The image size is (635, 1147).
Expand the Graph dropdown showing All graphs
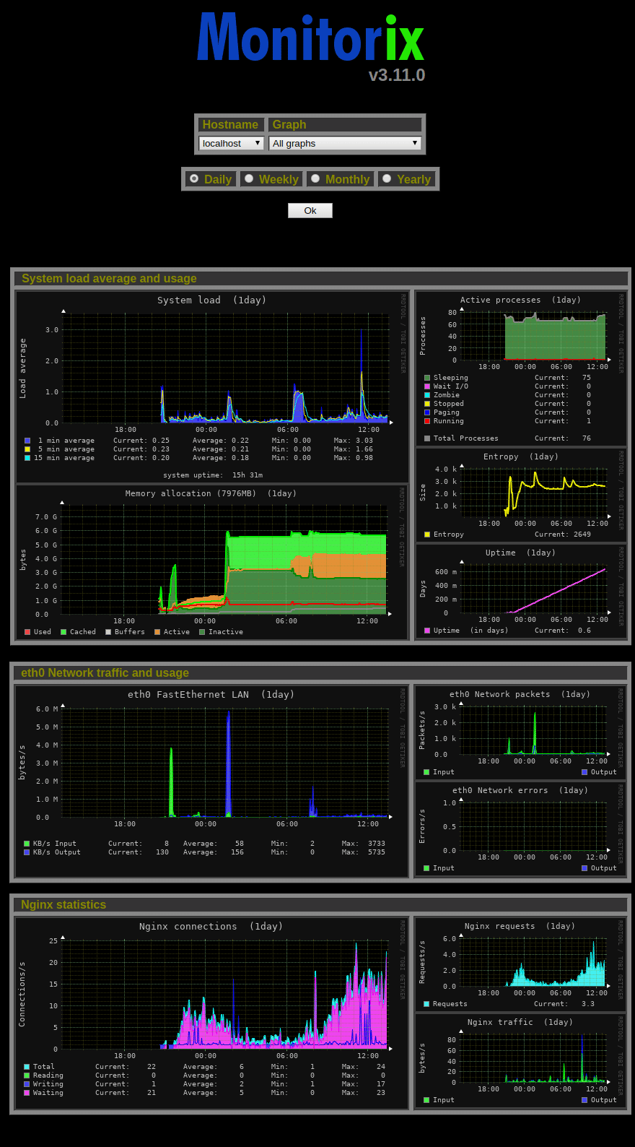coord(345,144)
